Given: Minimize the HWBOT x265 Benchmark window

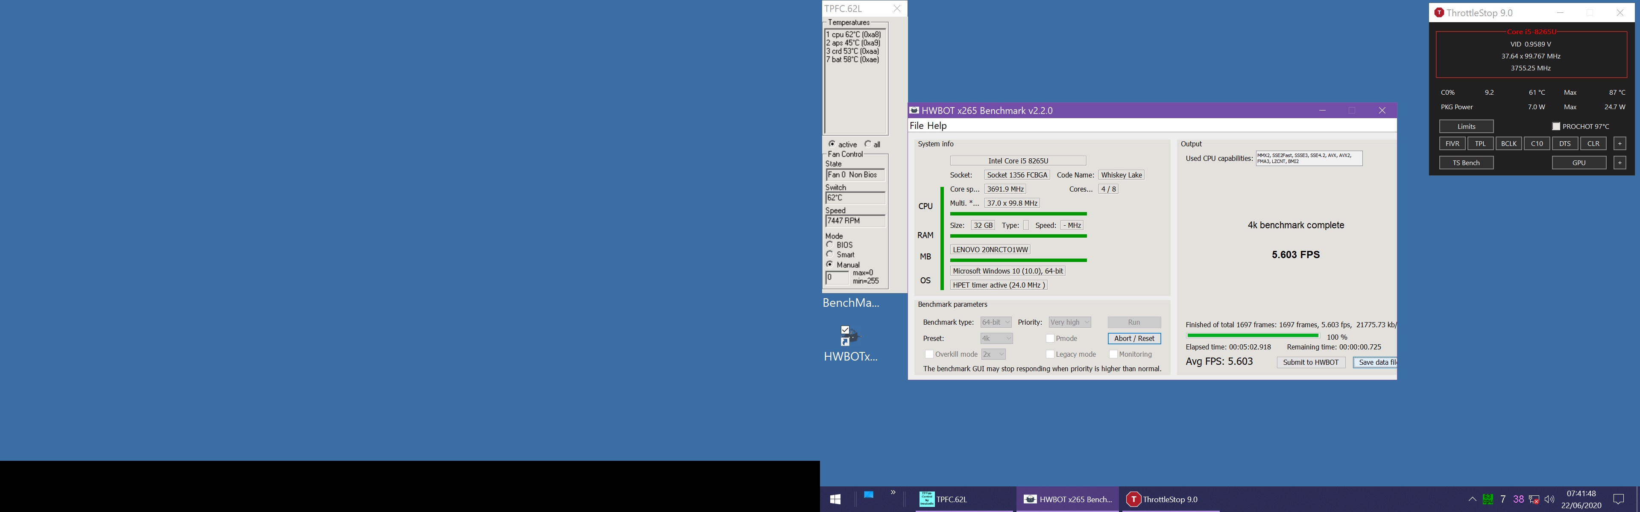Looking at the screenshot, I should pos(1322,111).
